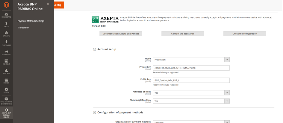Image resolution: width=283 pixels, height=123 pixels.
Task: Open the Activated at front dropdown
Action: 191,93
